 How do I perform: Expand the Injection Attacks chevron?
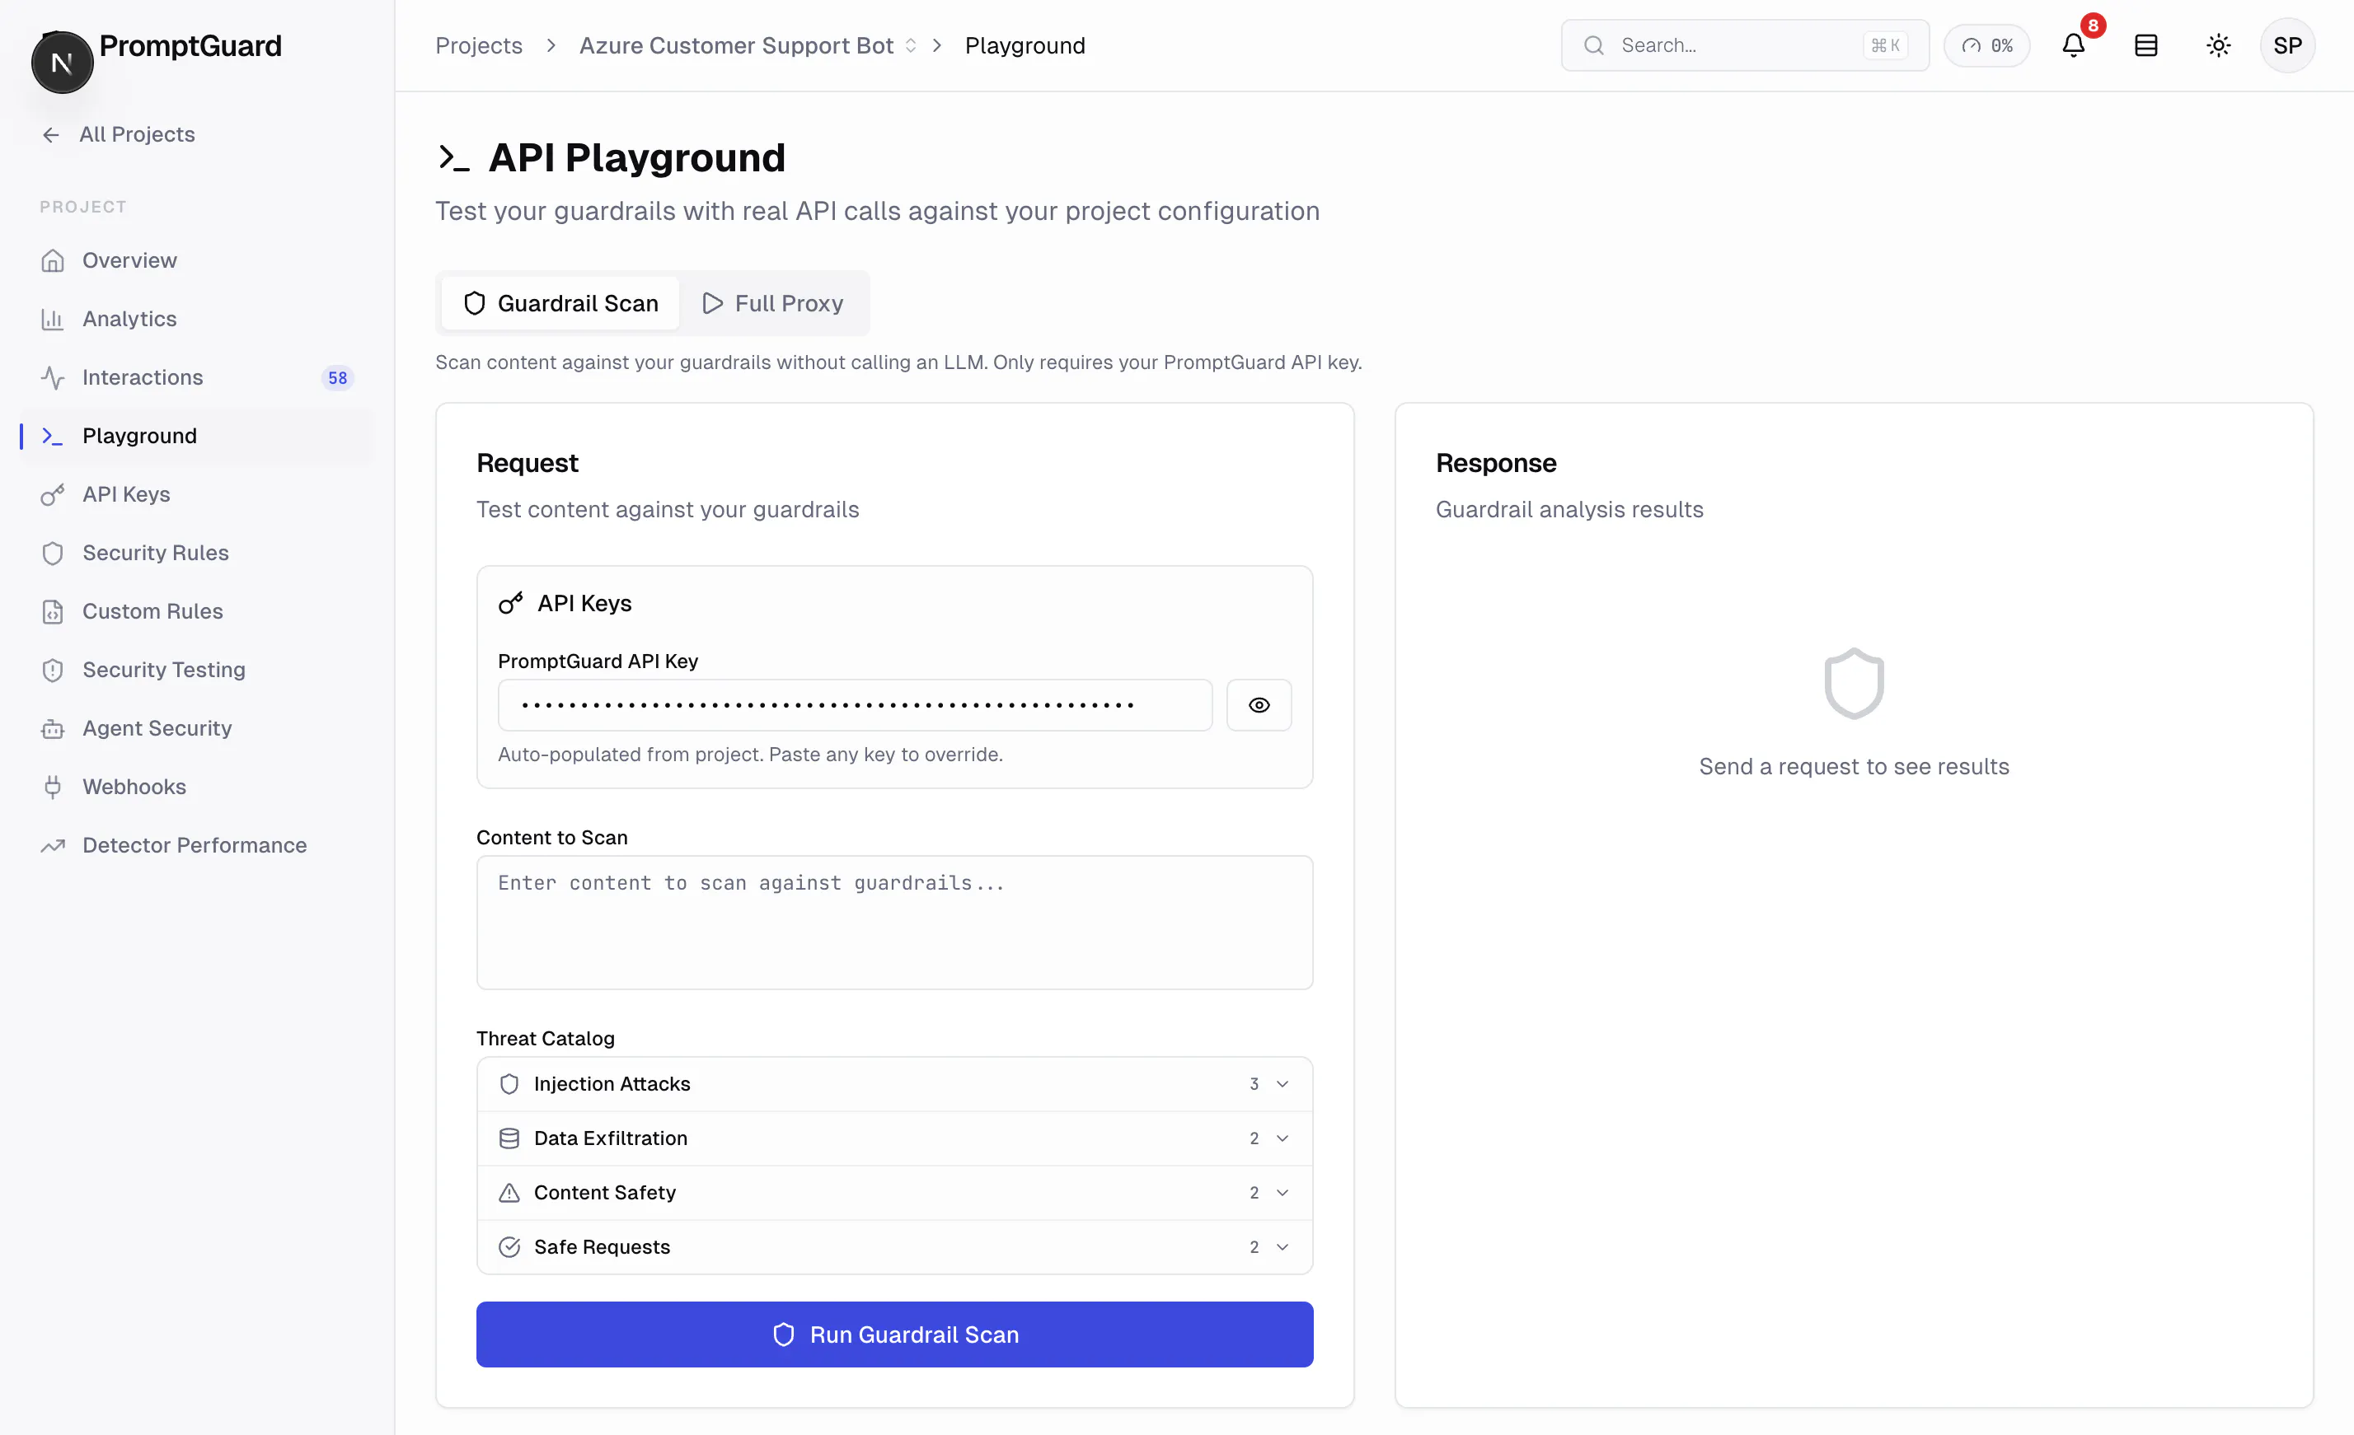pos(1283,1083)
